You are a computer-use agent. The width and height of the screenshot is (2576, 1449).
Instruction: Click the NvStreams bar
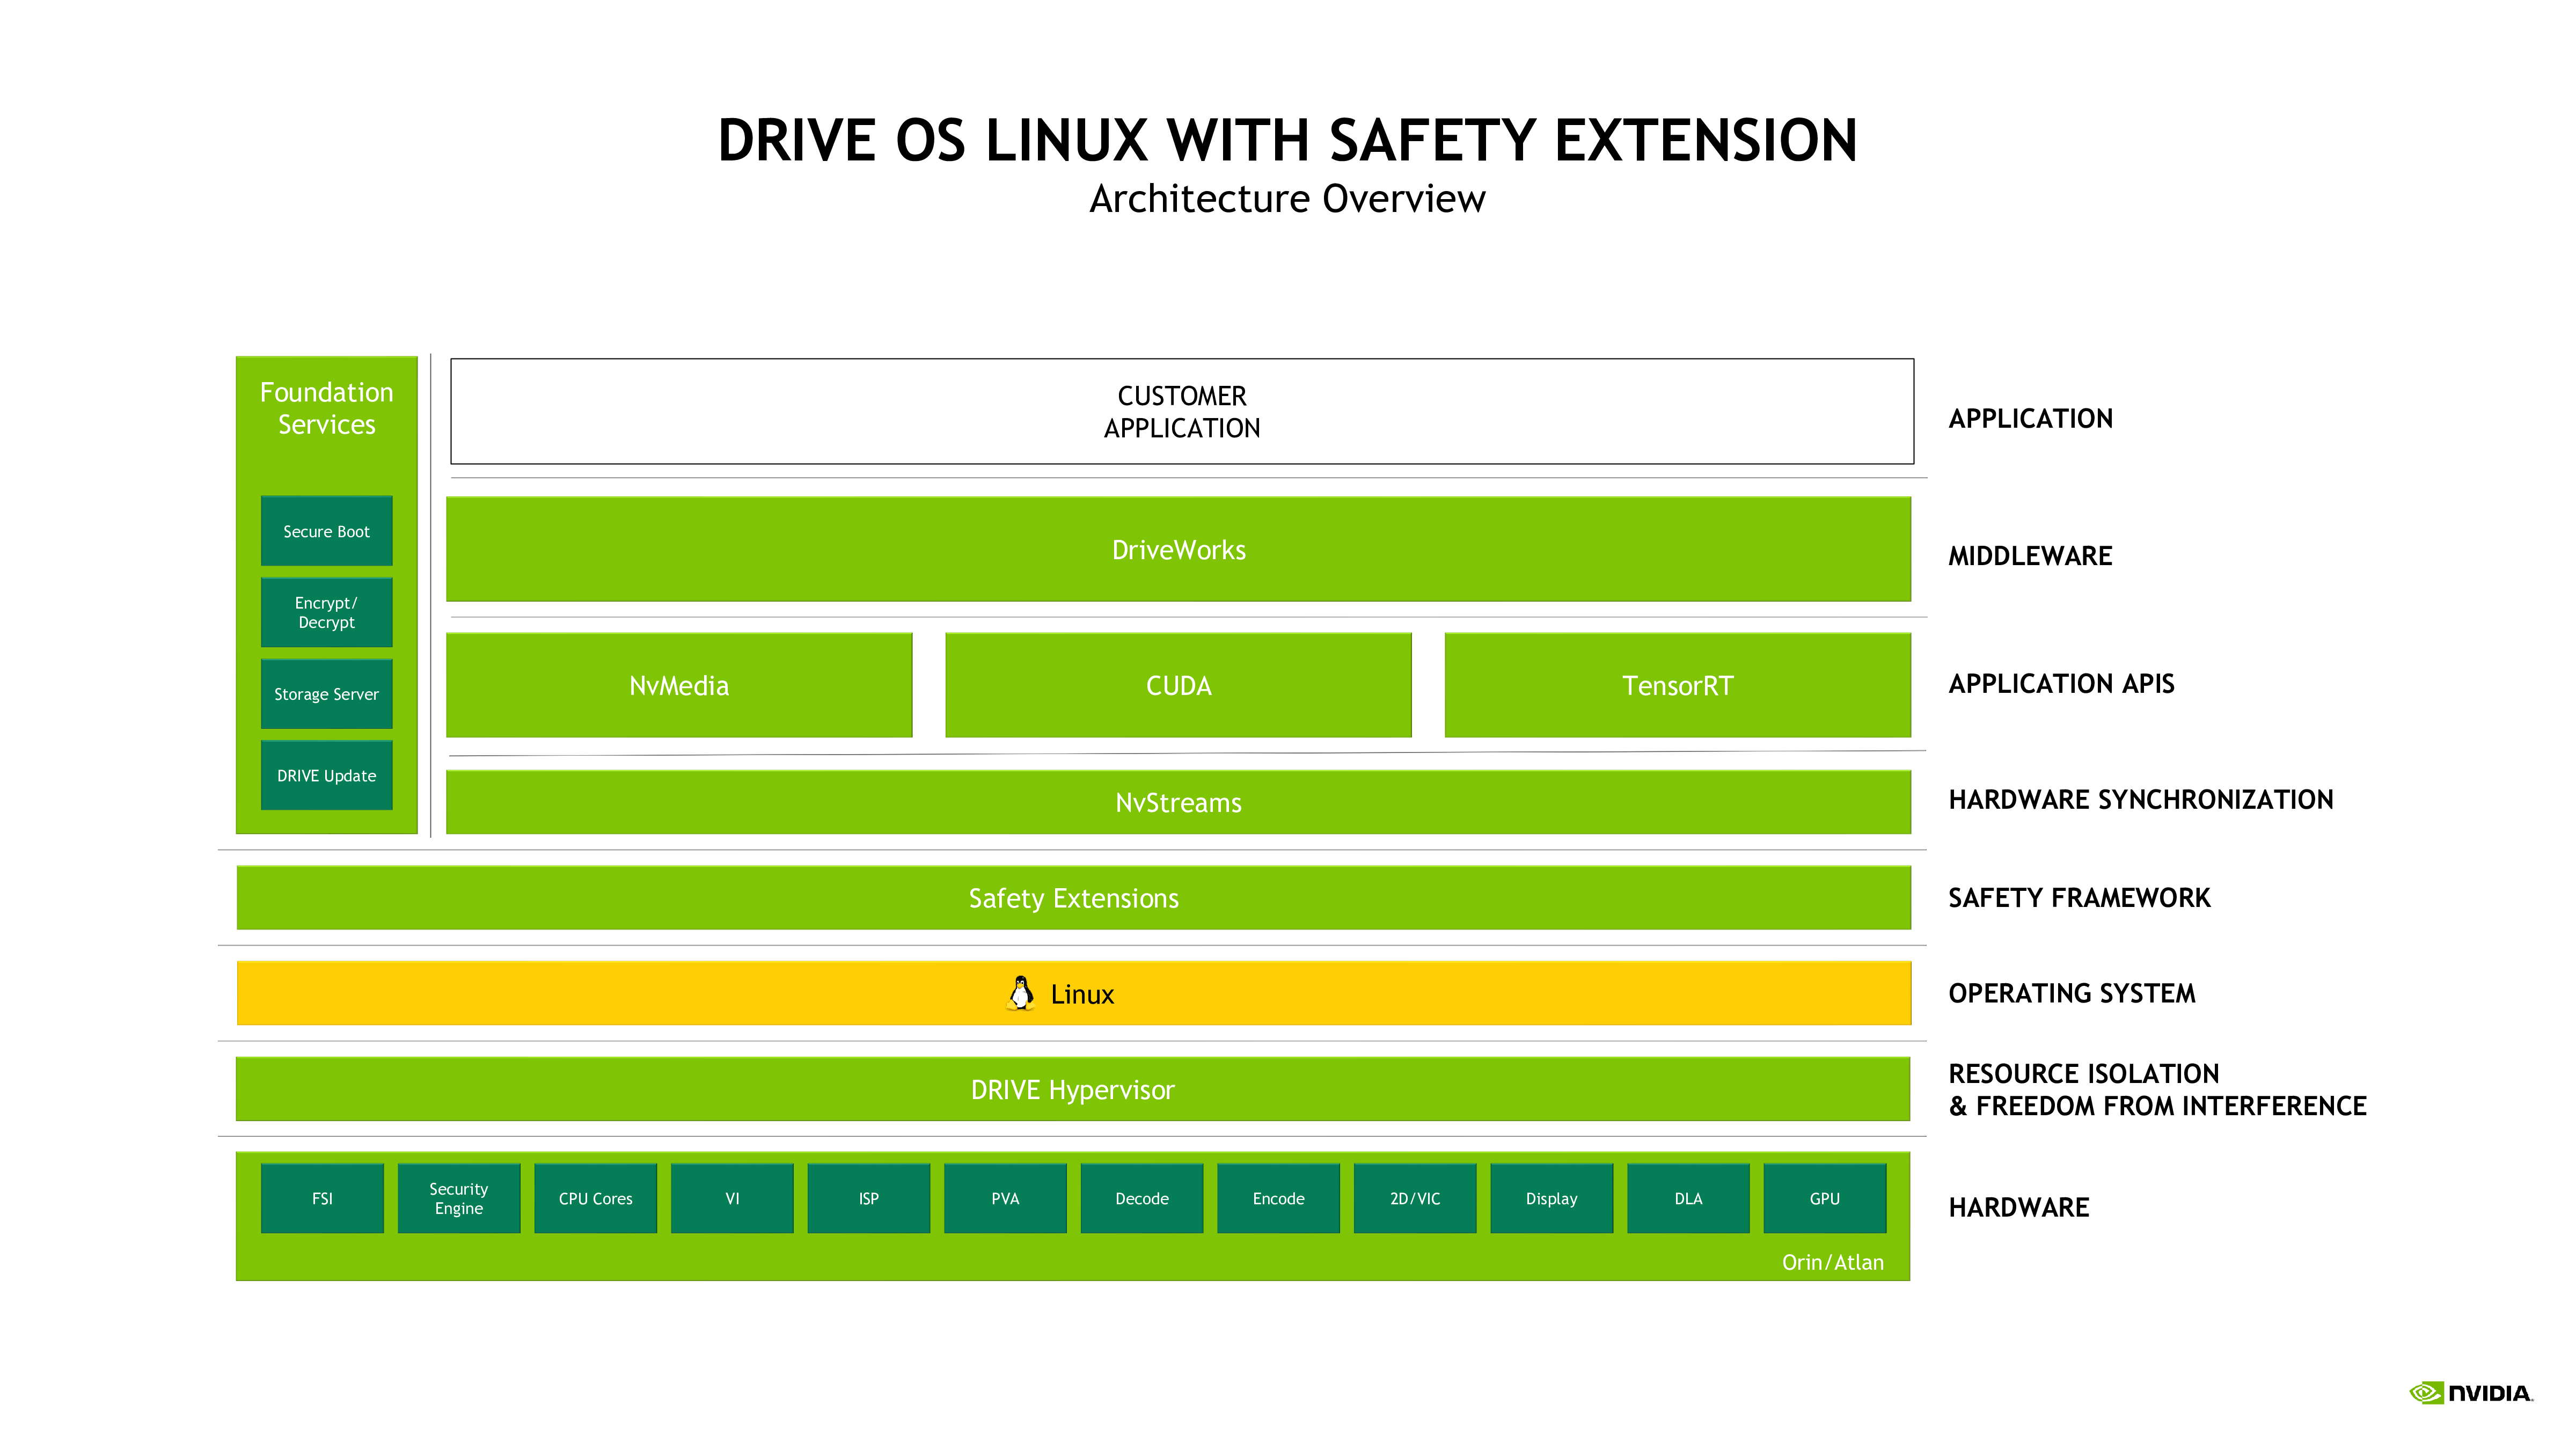(1178, 802)
